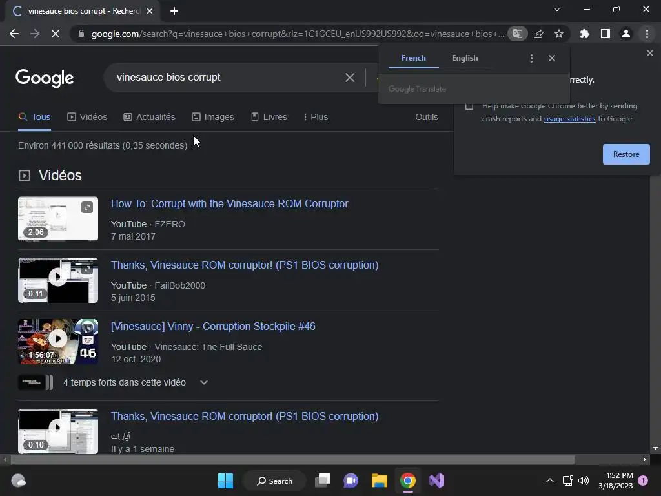Stop loading the page

click(x=56, y=34)
